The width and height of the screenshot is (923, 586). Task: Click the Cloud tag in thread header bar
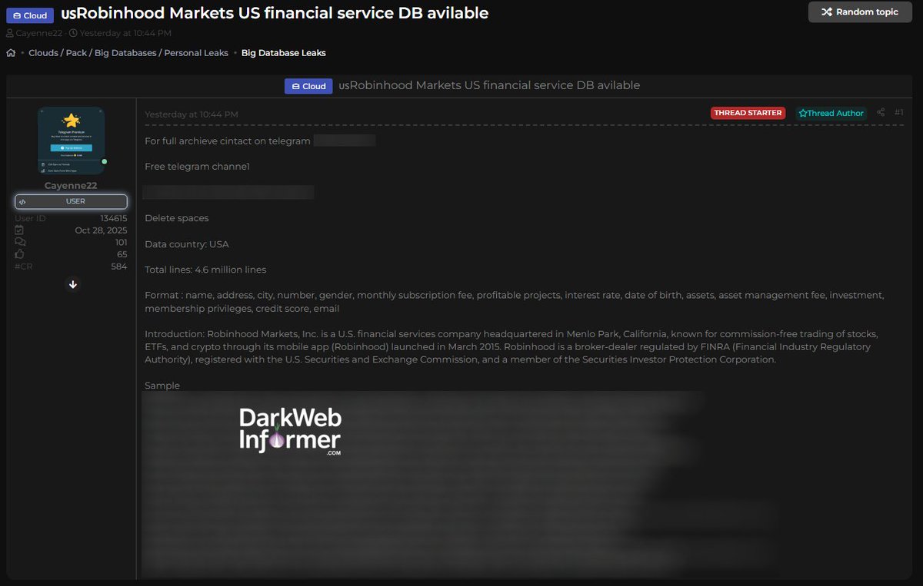308,86
